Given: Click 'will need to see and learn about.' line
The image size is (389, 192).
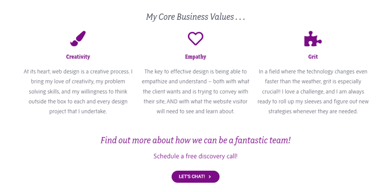Looking at the screenshot, I should click(196, 112).
